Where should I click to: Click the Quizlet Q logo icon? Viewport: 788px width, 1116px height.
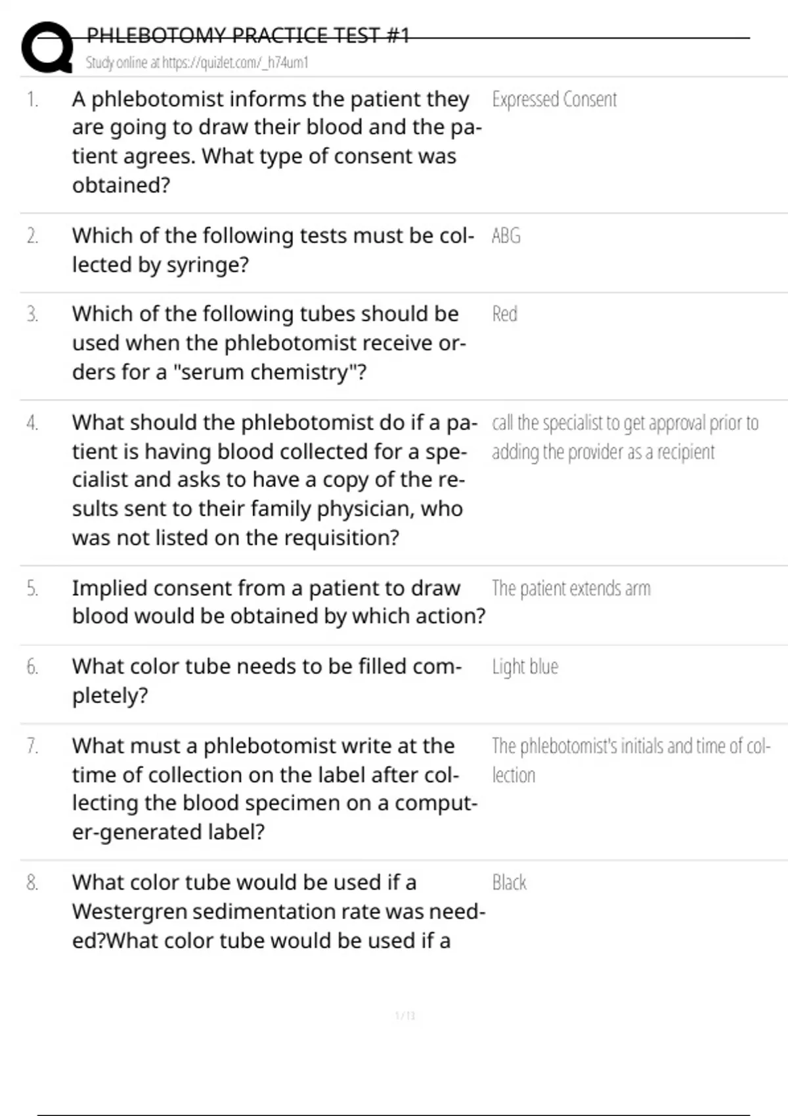[47, 47]
